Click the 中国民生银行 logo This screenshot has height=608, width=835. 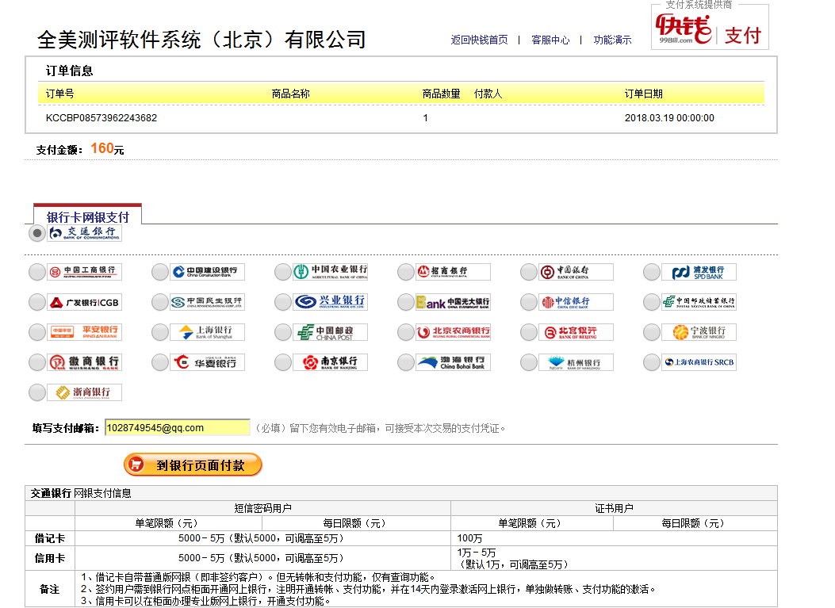207,302
